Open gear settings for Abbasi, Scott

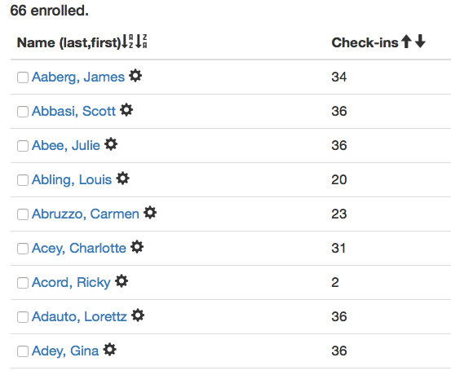(126, 110)
